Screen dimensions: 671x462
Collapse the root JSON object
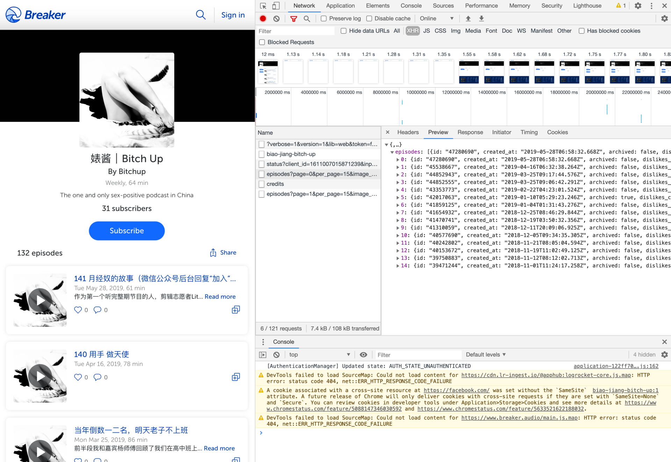tap(386, 144)
